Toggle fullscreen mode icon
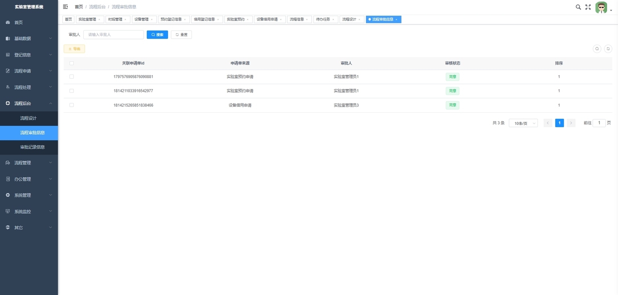618x295 pixels. pos(588,7)
